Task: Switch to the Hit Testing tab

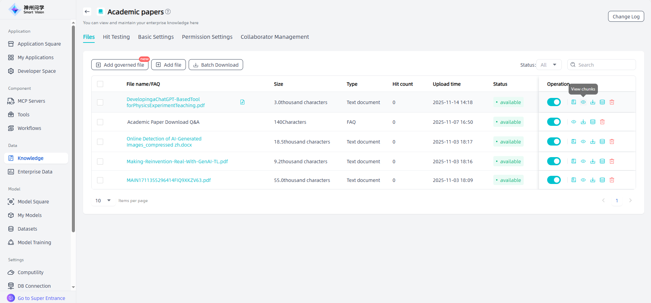Action: [x=116, y=37]
